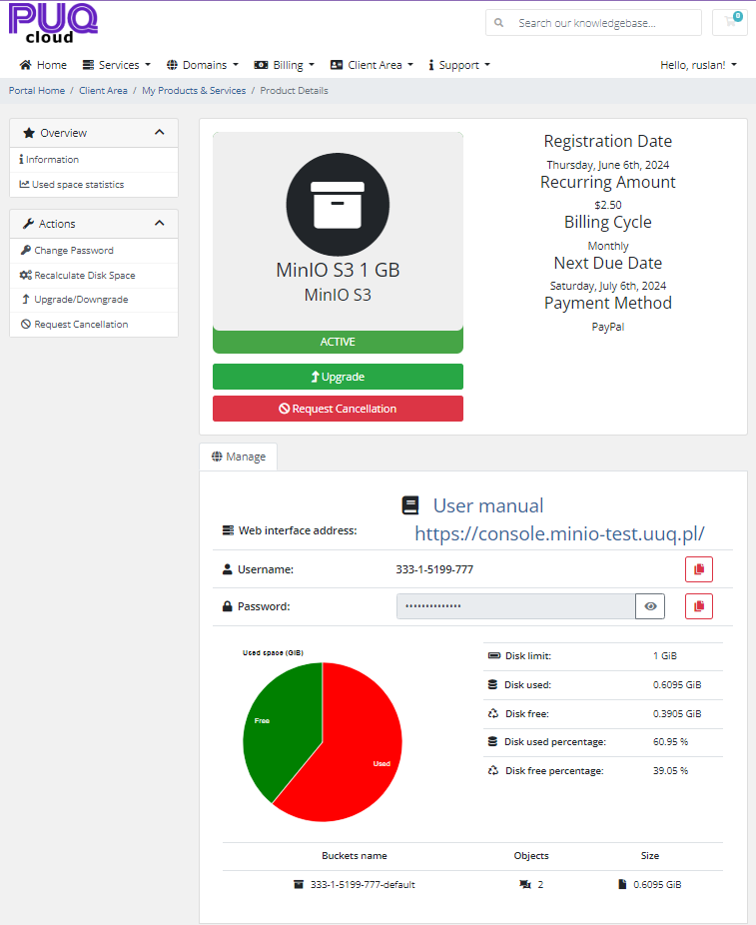Click the green Upgrade button
This screenshot has height=925, width=756.
[x=338, y=377]
